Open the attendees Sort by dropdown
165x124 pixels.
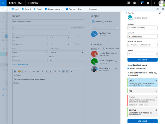95,49
